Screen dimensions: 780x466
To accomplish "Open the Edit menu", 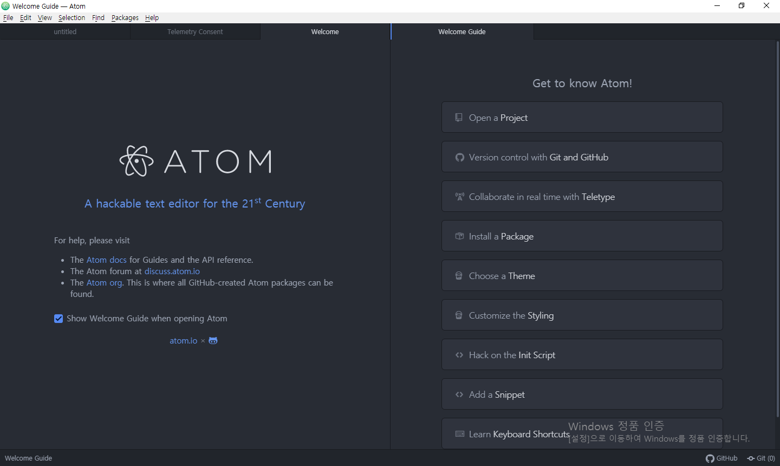I will (x=25, y=17).
